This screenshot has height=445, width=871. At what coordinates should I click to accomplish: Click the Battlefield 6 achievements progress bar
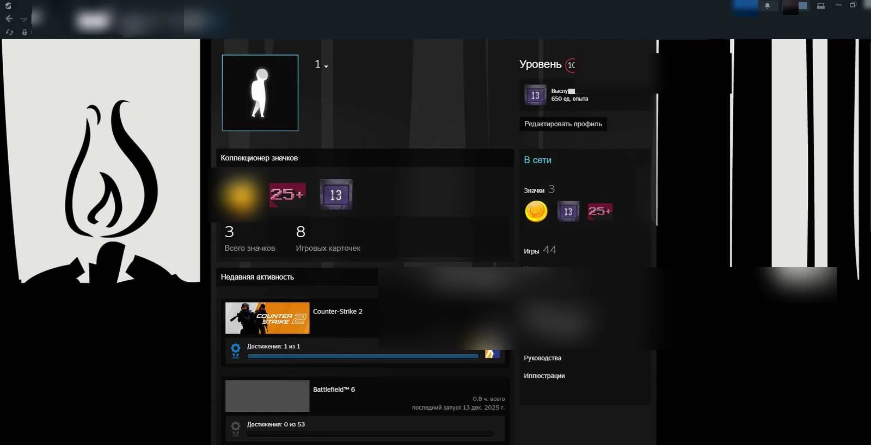pyautogui.click(x=370, y=434)
